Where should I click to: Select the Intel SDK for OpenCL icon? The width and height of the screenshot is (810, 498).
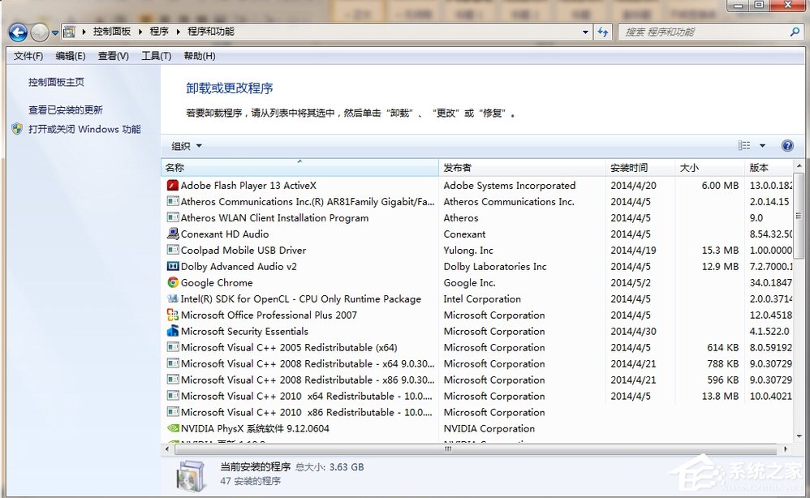pyautogui.click(x=172, y=298)
